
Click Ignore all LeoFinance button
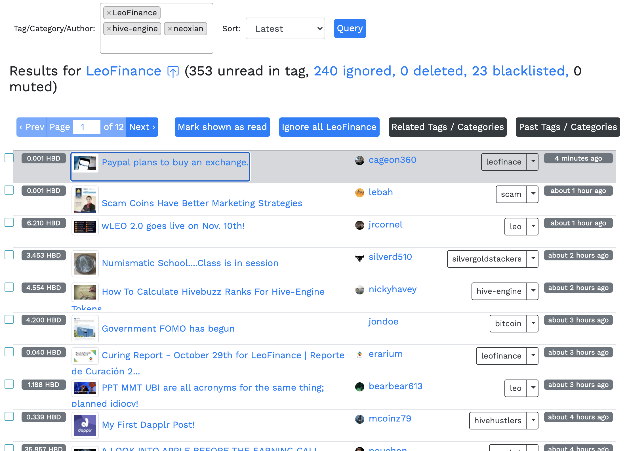pos(329,127)
